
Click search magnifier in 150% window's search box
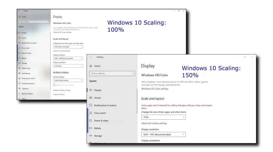tap(133, 74)
